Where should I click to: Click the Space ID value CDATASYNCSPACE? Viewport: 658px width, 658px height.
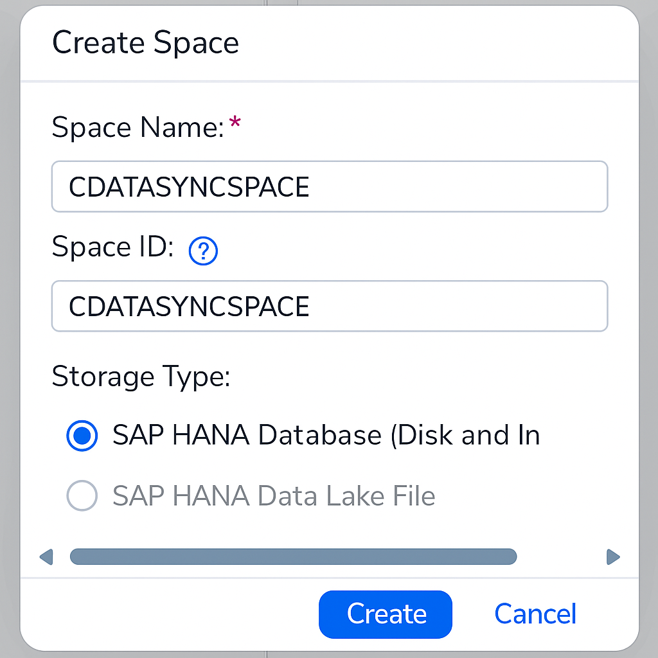coord(188,306)
